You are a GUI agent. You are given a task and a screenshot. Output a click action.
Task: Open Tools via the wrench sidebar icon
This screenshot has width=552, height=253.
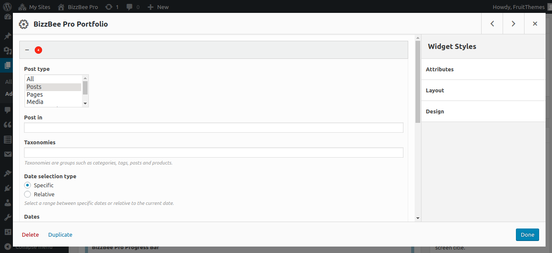(x=7, y=217)
